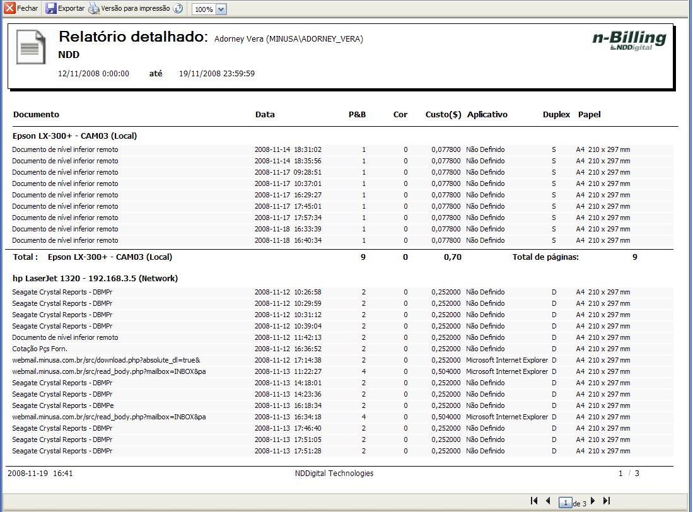
Task: Click date 2008-11-13 16:34:18
Action: (x=288, y=417)
